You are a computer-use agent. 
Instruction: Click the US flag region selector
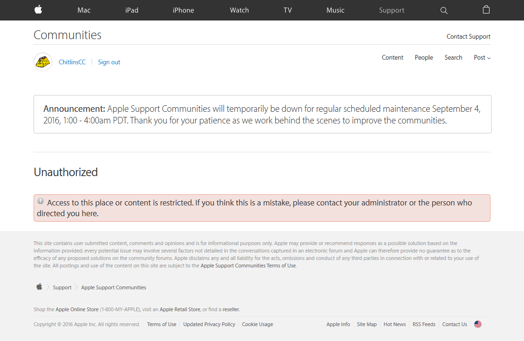[478, 324]
